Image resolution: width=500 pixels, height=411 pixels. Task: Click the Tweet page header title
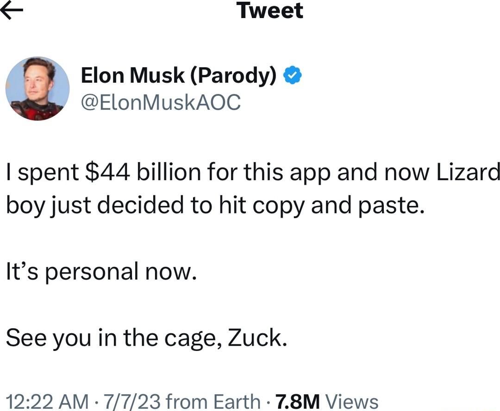pyautogui.click(x=270, y=11)
